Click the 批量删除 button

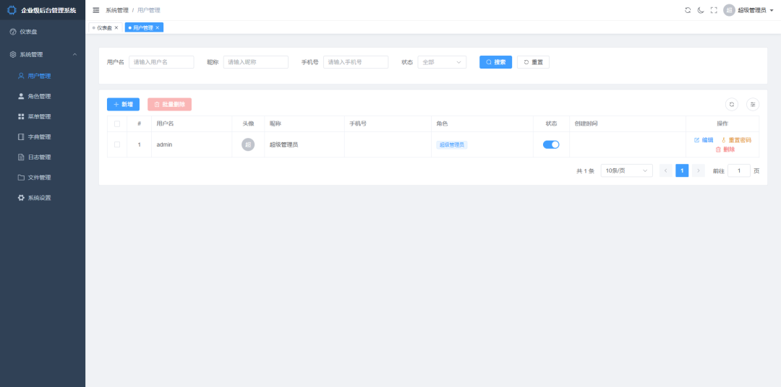169,105
